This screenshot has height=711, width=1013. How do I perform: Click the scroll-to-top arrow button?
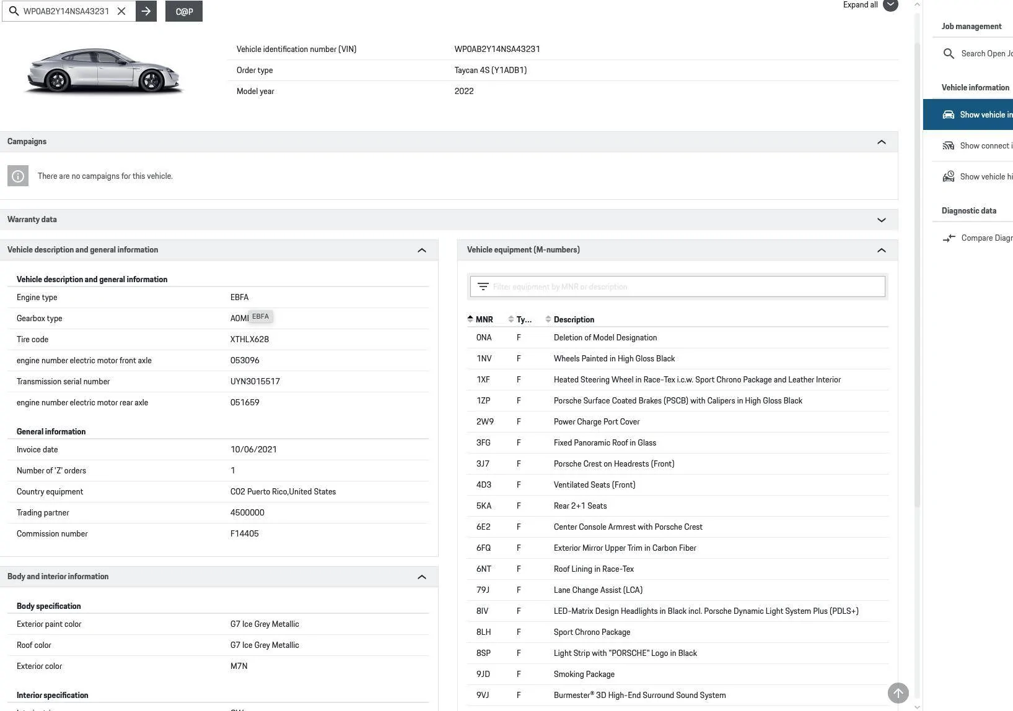point(898,693)
